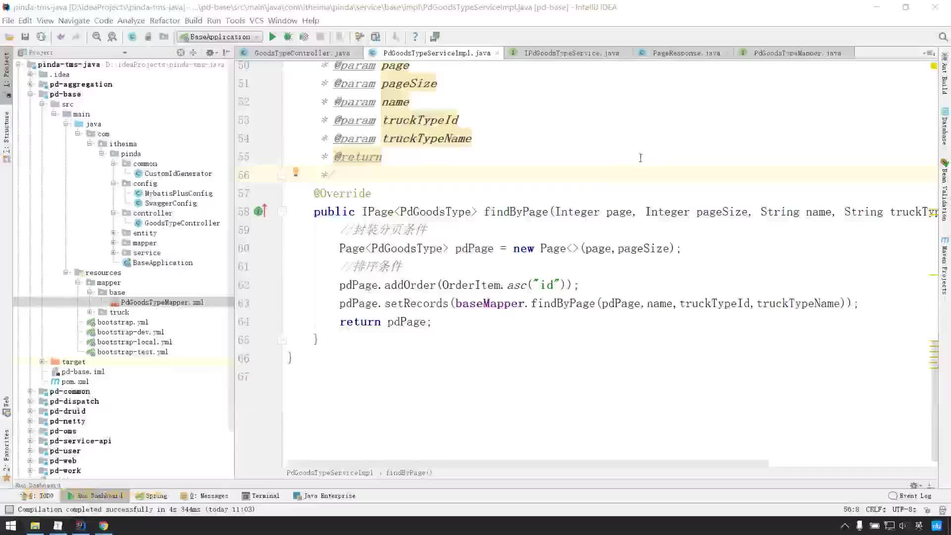Open the Java Enterprise tool window
Screen dimensions: 951x535
[324, 496]
